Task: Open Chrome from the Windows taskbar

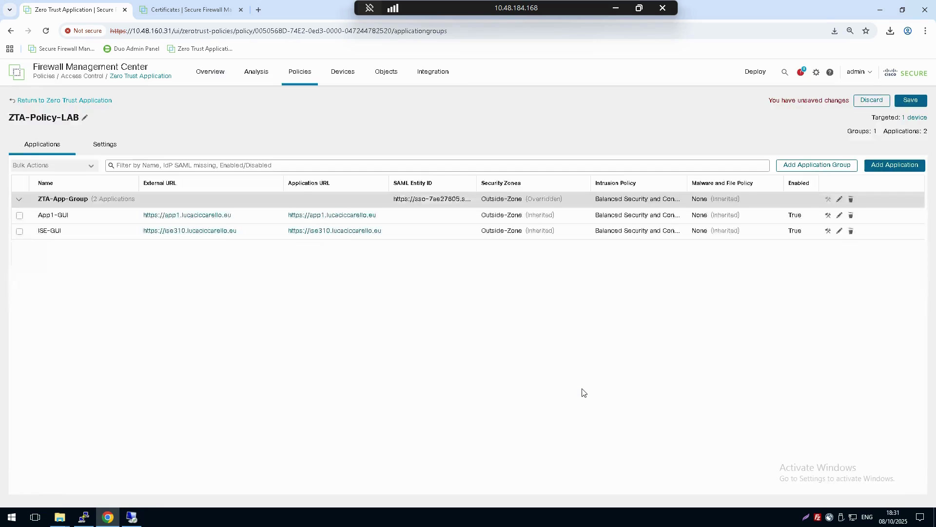Action: pos(108,517)
